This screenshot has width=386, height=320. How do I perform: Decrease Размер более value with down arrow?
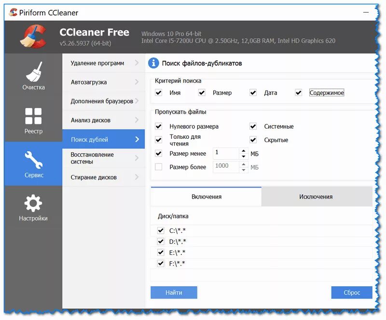244,170
